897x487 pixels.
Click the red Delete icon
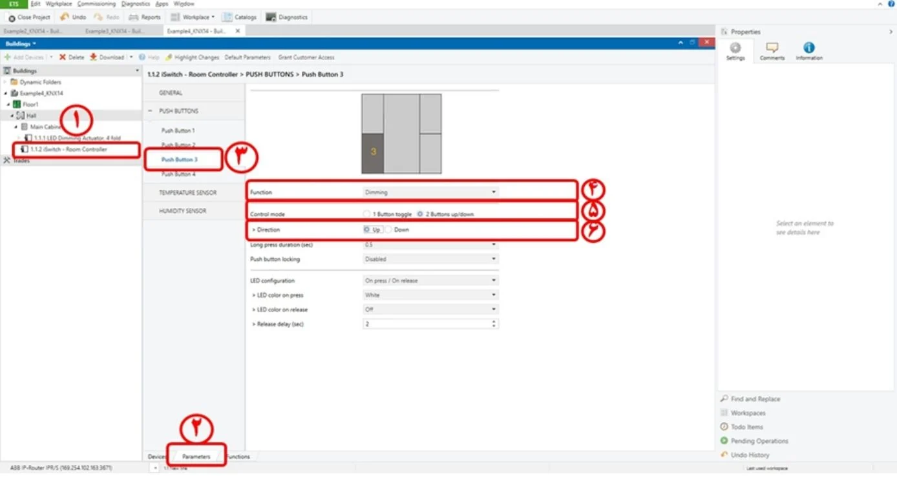click(x=63, y=57)
